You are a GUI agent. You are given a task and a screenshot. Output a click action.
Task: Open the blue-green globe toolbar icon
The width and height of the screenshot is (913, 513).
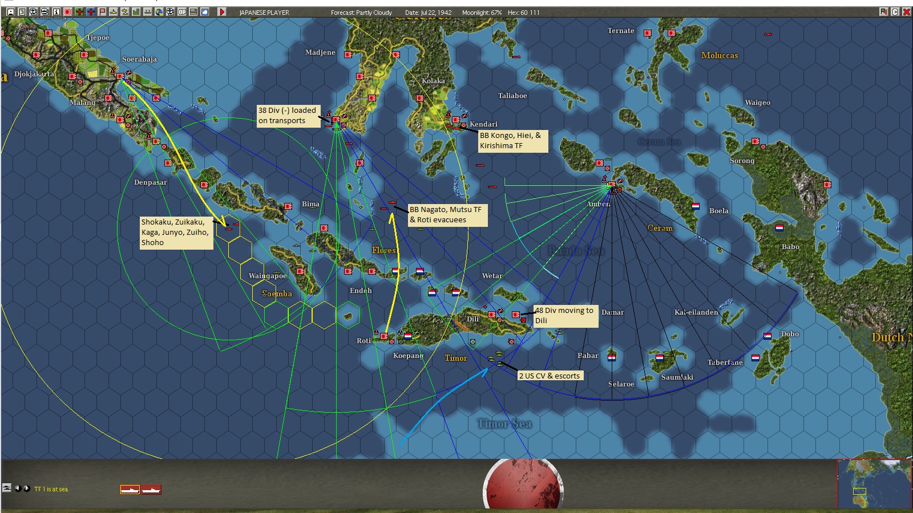point(159,12)
